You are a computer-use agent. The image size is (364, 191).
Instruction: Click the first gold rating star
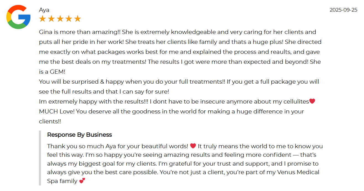pos(43,19)
